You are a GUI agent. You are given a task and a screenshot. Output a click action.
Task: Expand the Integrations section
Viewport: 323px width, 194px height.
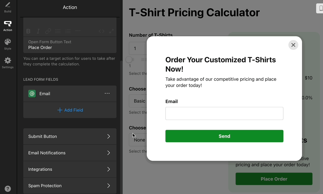(x=70, y=169)
